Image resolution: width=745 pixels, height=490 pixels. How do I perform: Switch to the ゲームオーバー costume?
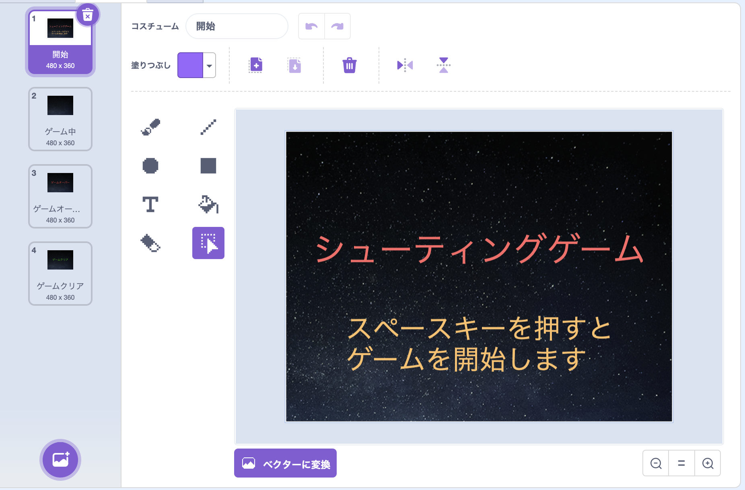(x=60, y=196)
